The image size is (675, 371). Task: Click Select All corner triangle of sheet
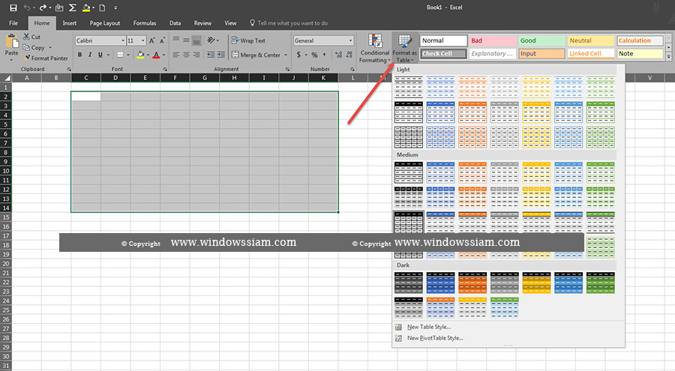pos(6,78)
